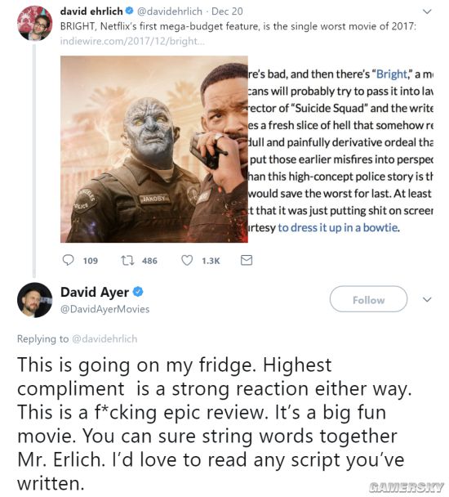Image resolution: width=449 pixels, height=497 pixels.
Task: Open the indiewire.com article link
Action: pyautogui.click(x=132, y=41)
